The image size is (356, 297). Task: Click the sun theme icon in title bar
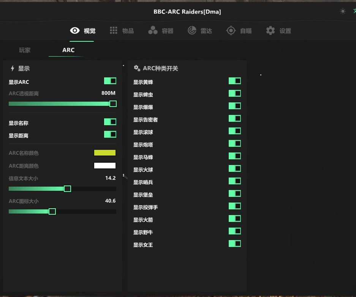point(343,11)
